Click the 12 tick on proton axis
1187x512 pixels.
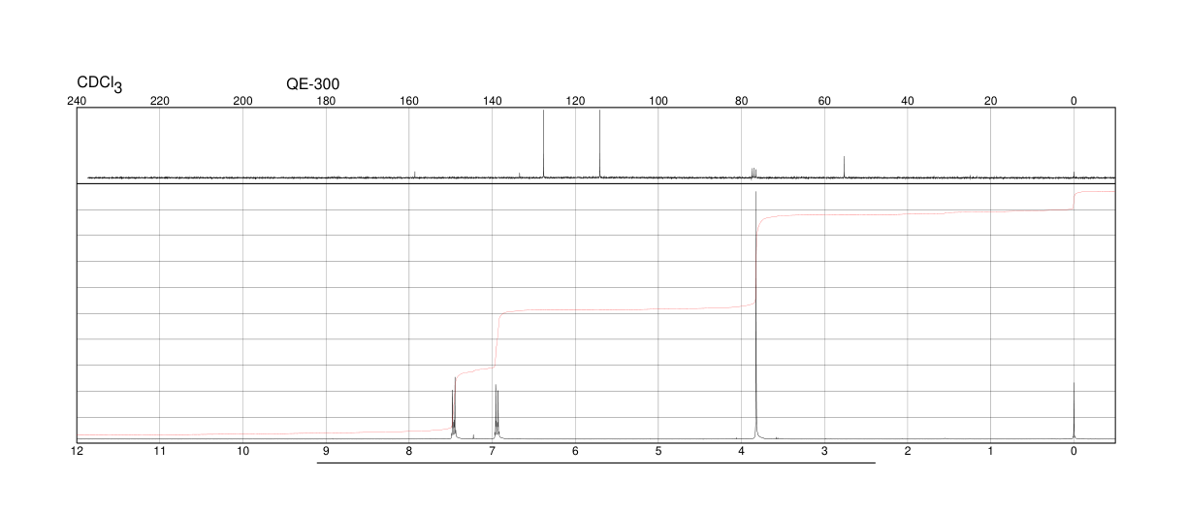click(77, 451)
